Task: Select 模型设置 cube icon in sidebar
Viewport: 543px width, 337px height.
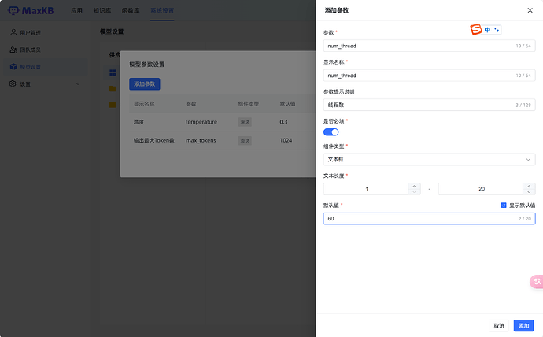Action: (x=13, y=66)
